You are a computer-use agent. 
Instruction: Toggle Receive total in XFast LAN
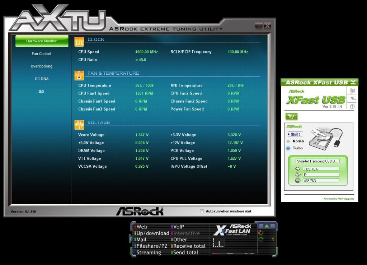(x=188, y=246)
